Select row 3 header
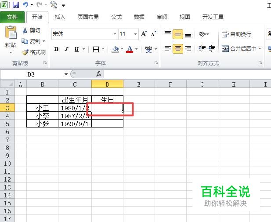Image resolution: width=271 pixels, height=222 pixels. tap(7, 108)
